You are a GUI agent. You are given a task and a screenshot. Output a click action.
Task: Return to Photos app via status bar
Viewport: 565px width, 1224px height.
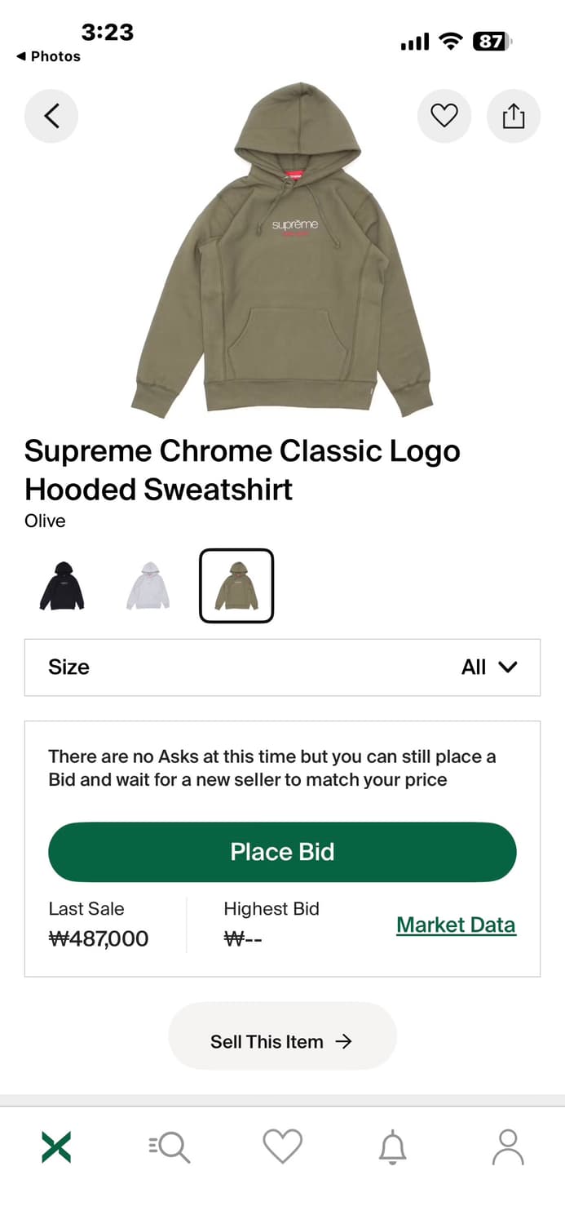point(48,56)
